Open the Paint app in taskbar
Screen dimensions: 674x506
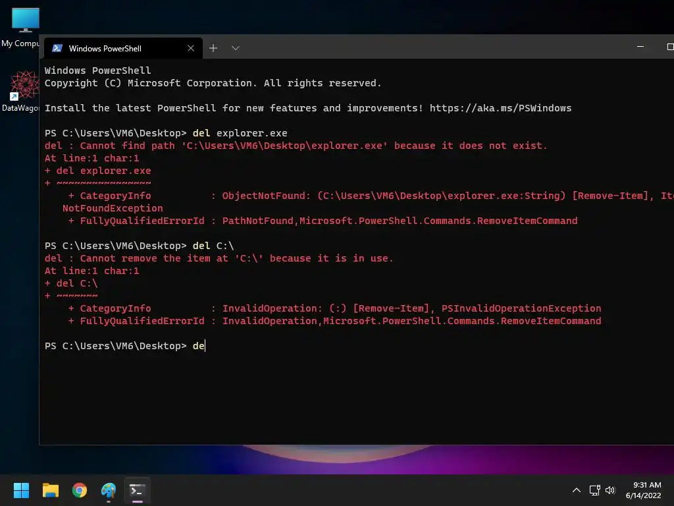(x=109, y=490)
